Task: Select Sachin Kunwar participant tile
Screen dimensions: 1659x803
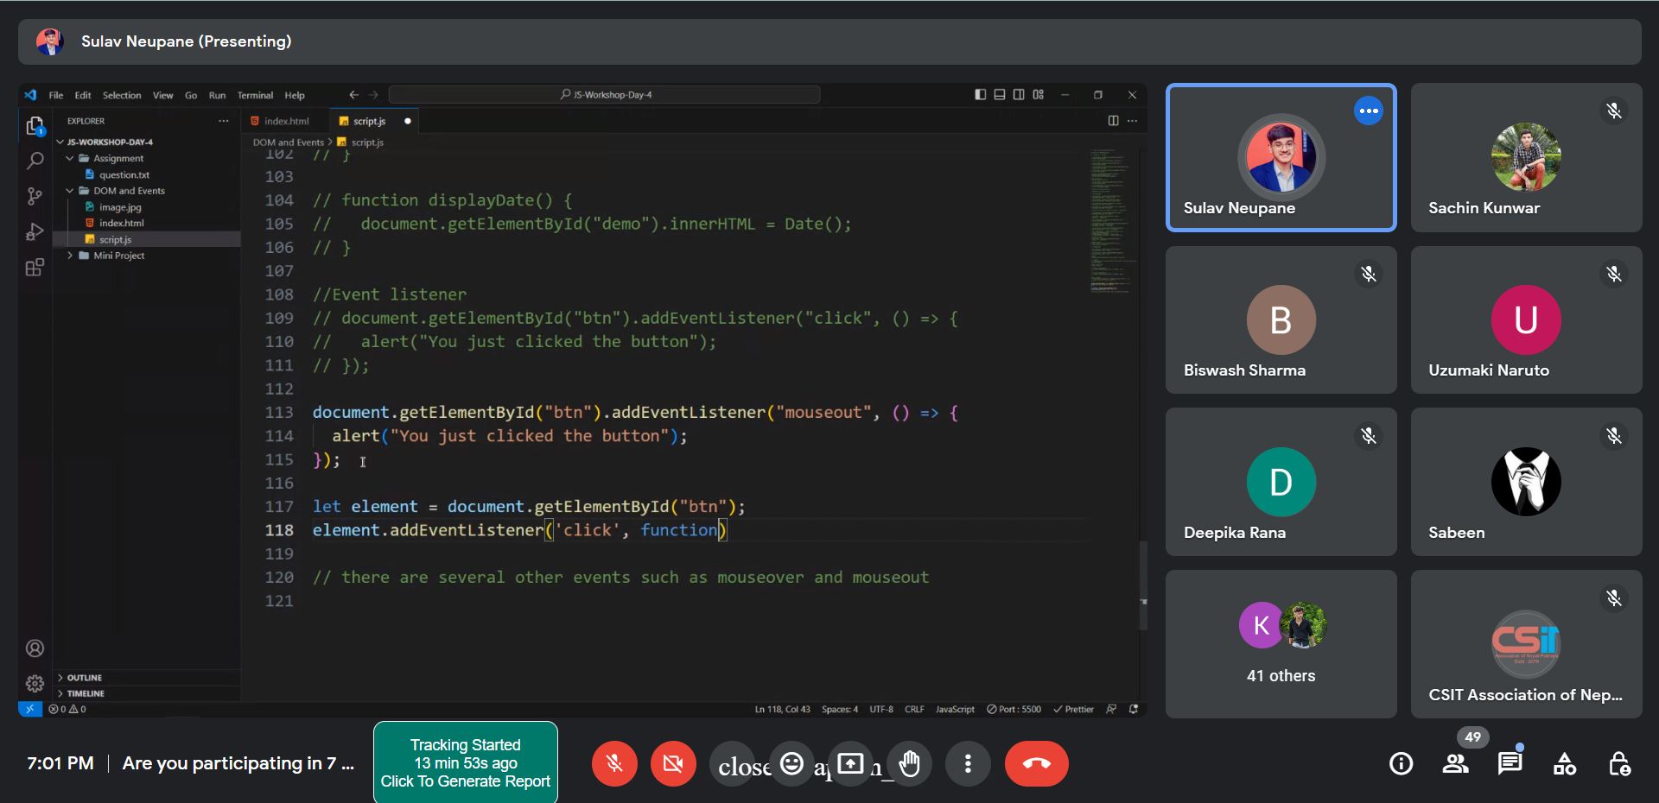Action: click(1526, 157)
